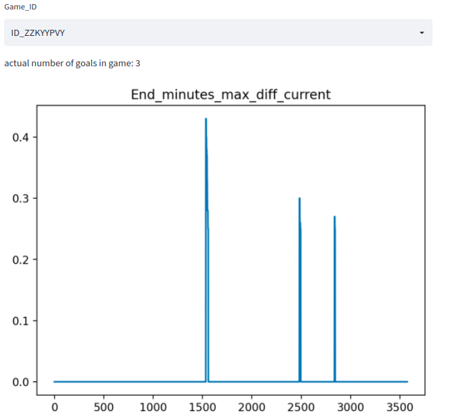Click the 500 x-axis tick label

pyautogui.click(x=103, y=408)
